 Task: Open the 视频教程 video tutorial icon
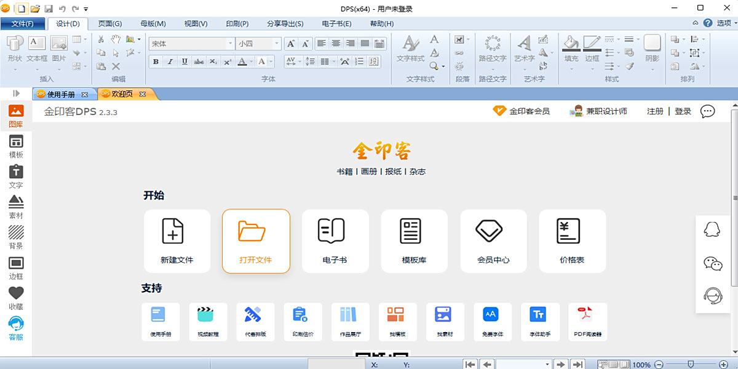(208, 322)
